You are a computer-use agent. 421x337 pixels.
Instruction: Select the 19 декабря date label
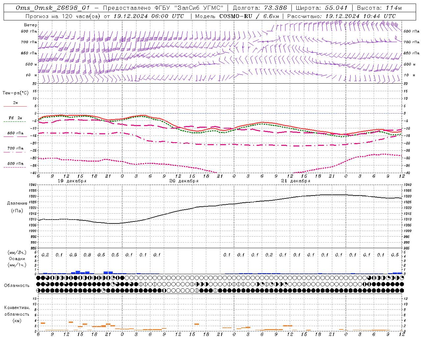click(x=72, y=181)
